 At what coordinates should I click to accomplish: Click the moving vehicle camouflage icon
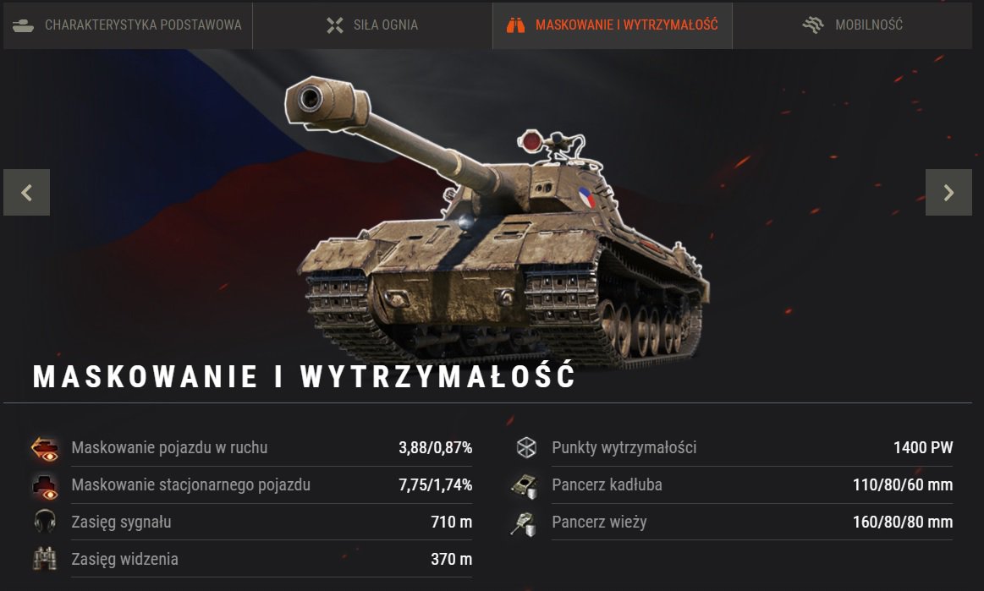tap(45, 448)
